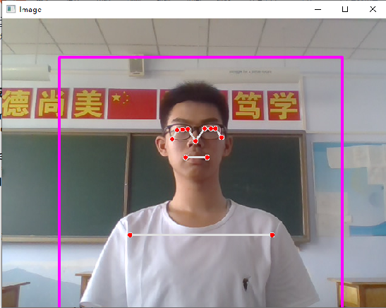Click the 学 character poster
The height and width of the screenshot is (308, 386).
coord(284,105)
